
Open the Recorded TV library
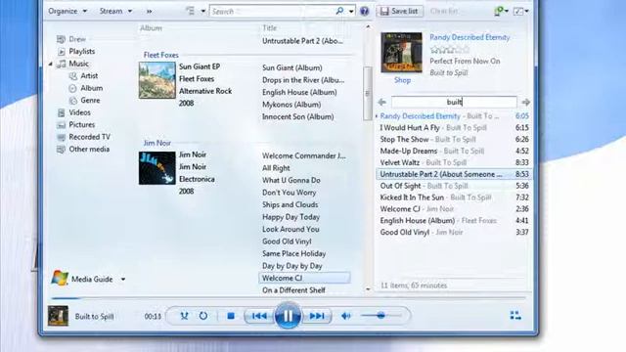click(89, 137)
